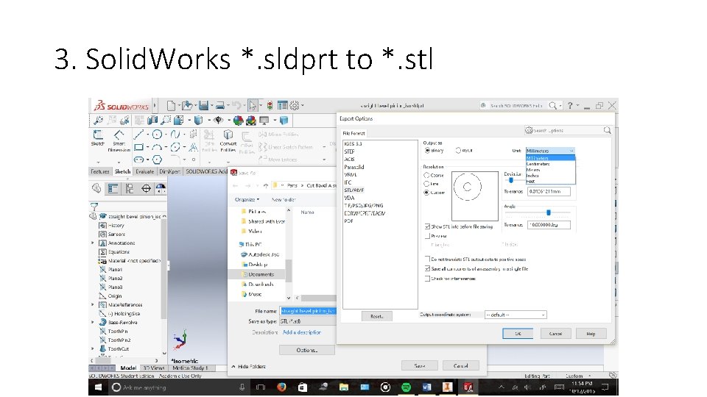
Task: Click the New document icon in SolidWorks toolbar
Action: point(171,105)
